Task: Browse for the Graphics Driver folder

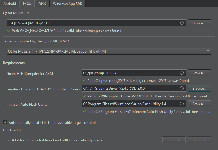Action: pyautogui.click(x=199, y=88)
